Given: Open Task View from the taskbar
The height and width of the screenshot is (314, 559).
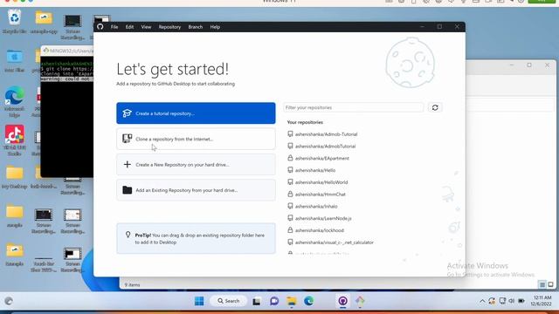Looking at the screenshot, I should tap(256, 302).
